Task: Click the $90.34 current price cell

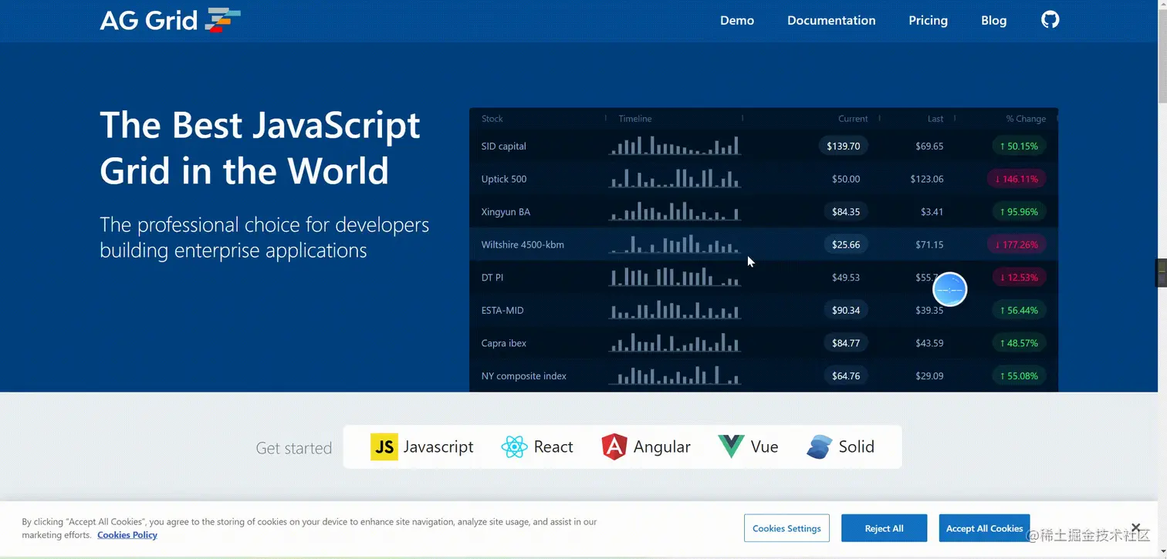Action: [x=846, y=310]
